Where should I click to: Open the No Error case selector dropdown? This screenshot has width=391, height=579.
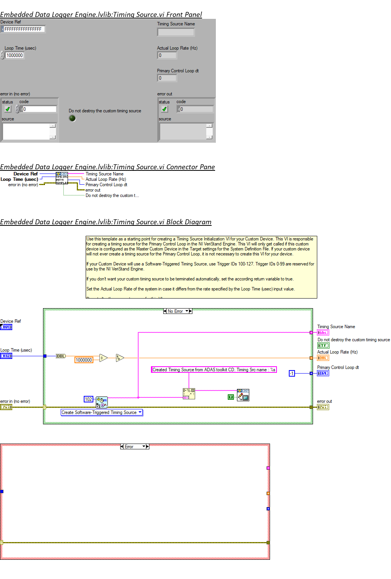pos(187,311)
